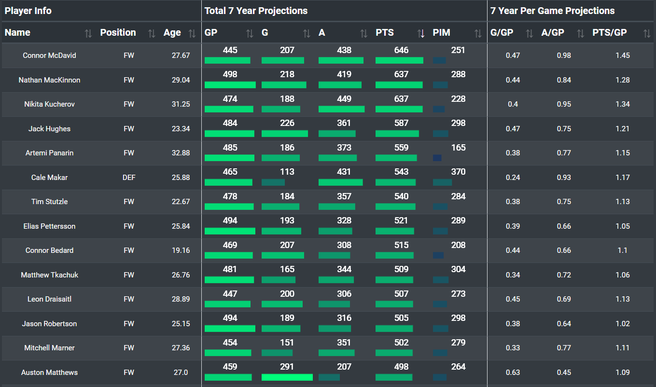Sort by Position sort arrows icon

152,33
